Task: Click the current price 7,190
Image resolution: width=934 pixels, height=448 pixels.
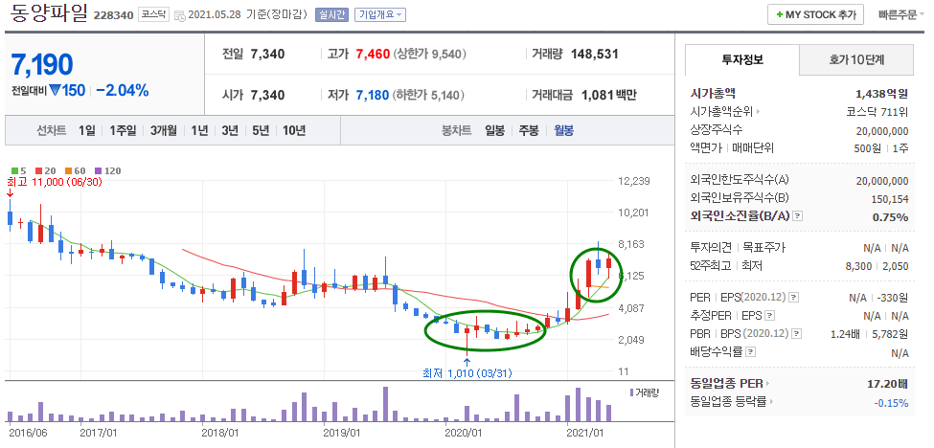Action: coord(42,65)
